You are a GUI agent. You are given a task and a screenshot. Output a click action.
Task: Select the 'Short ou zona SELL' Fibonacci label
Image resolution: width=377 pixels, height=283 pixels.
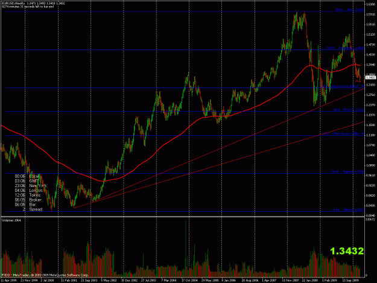tap(344, 133)
